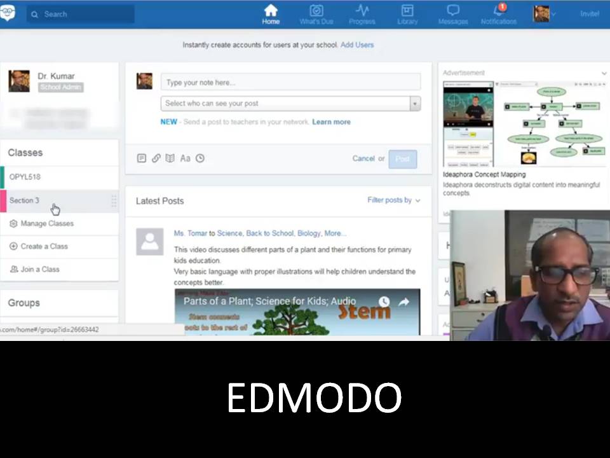Screen dimensions: 610x458
Task: Click the Invite link in top bar
Action: (590, 14)
